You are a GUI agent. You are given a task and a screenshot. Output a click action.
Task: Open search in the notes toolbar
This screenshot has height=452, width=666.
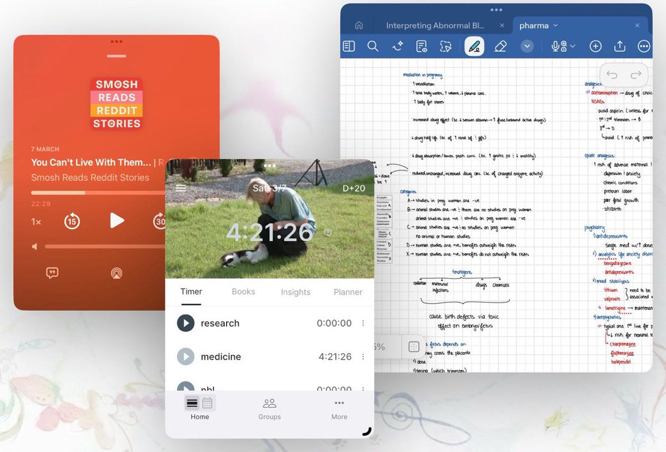click(x=373, y=46)
